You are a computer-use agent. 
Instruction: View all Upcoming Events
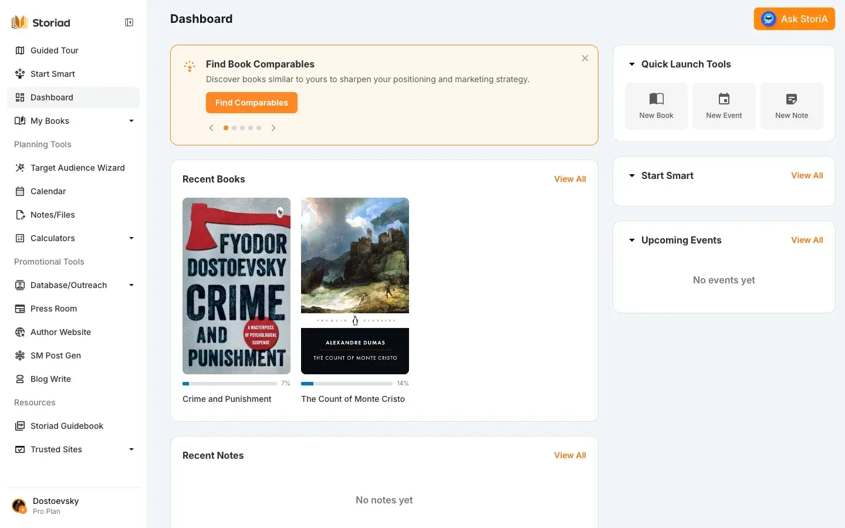coord(807,240)
